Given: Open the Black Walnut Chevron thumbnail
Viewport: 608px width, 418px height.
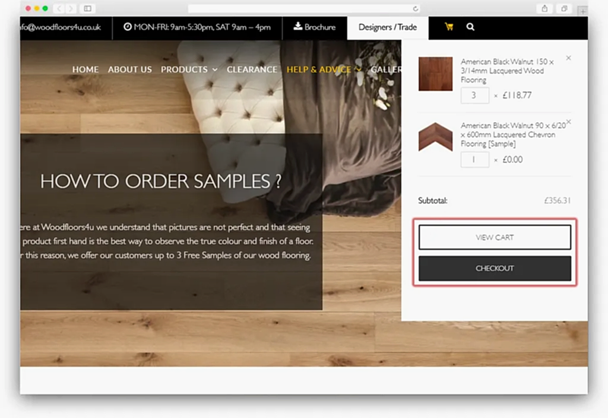Looking at the screenshot, I should point(435,137).
